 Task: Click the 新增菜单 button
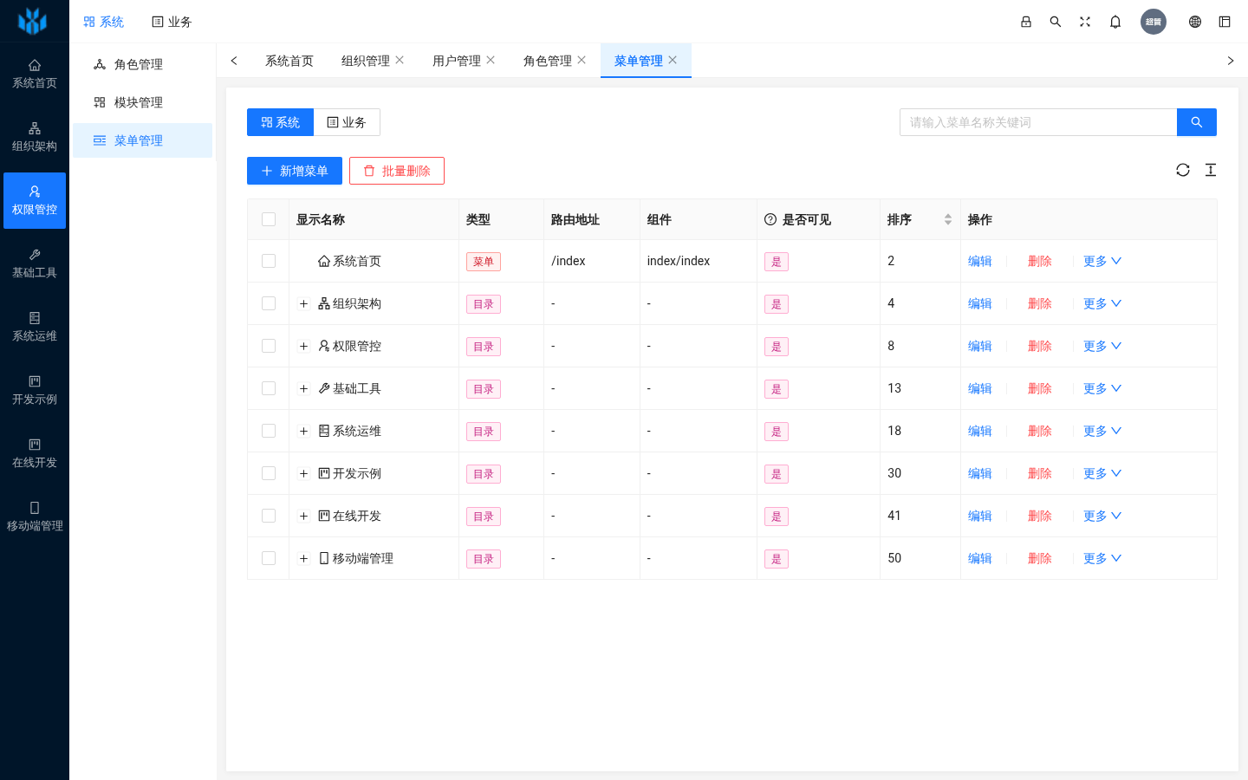pos(295,171)
